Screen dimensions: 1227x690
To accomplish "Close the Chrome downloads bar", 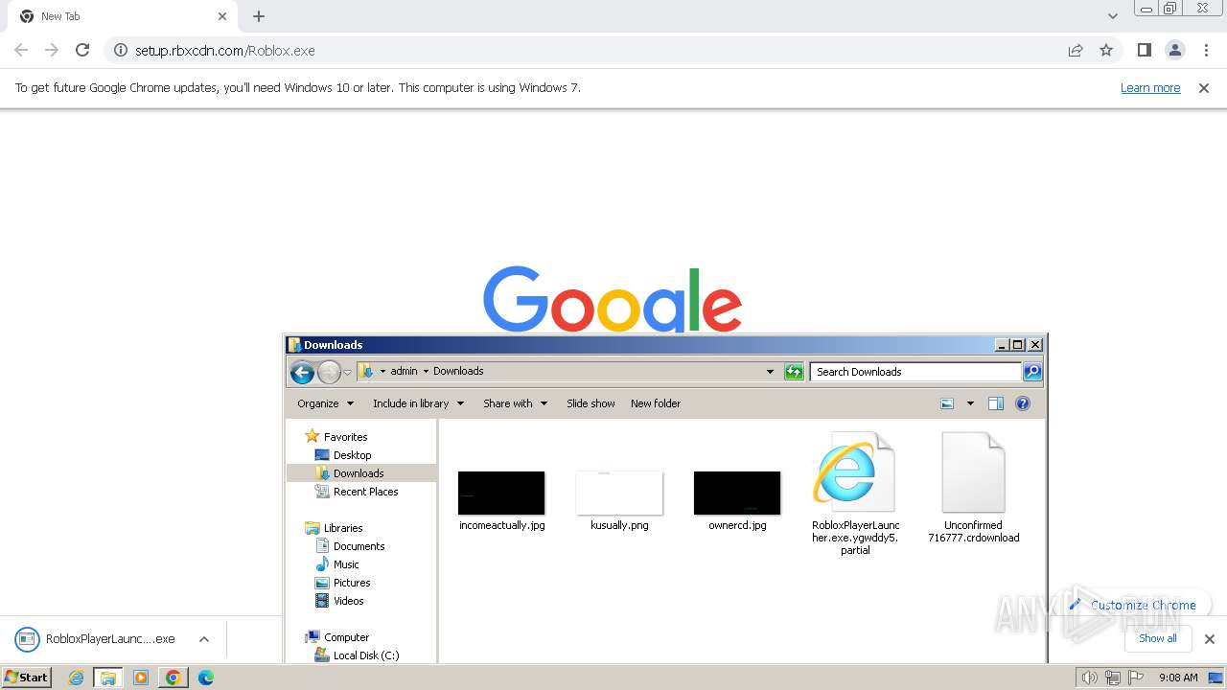I will 1210,639.
